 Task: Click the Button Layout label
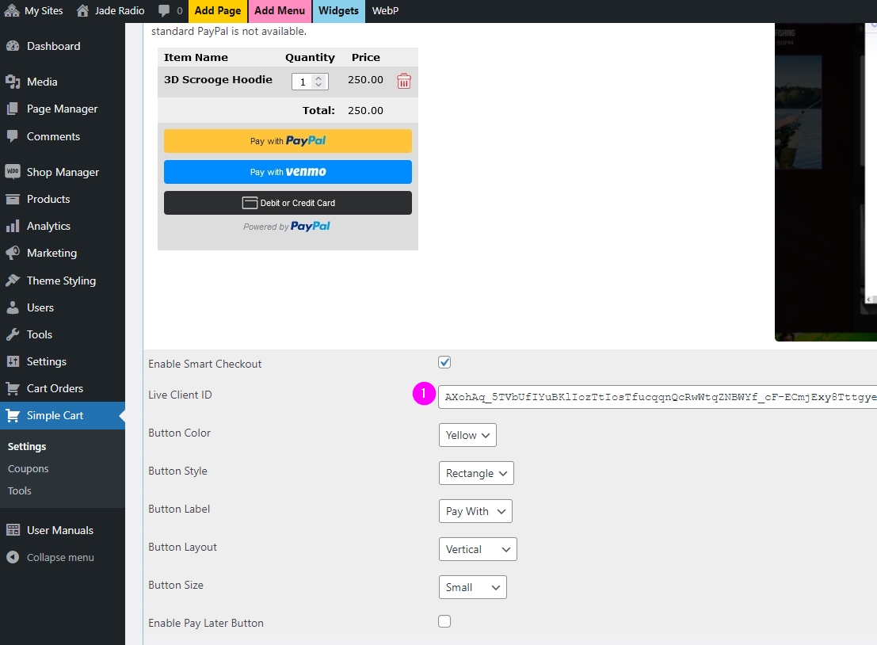click(x=182, y=547)
